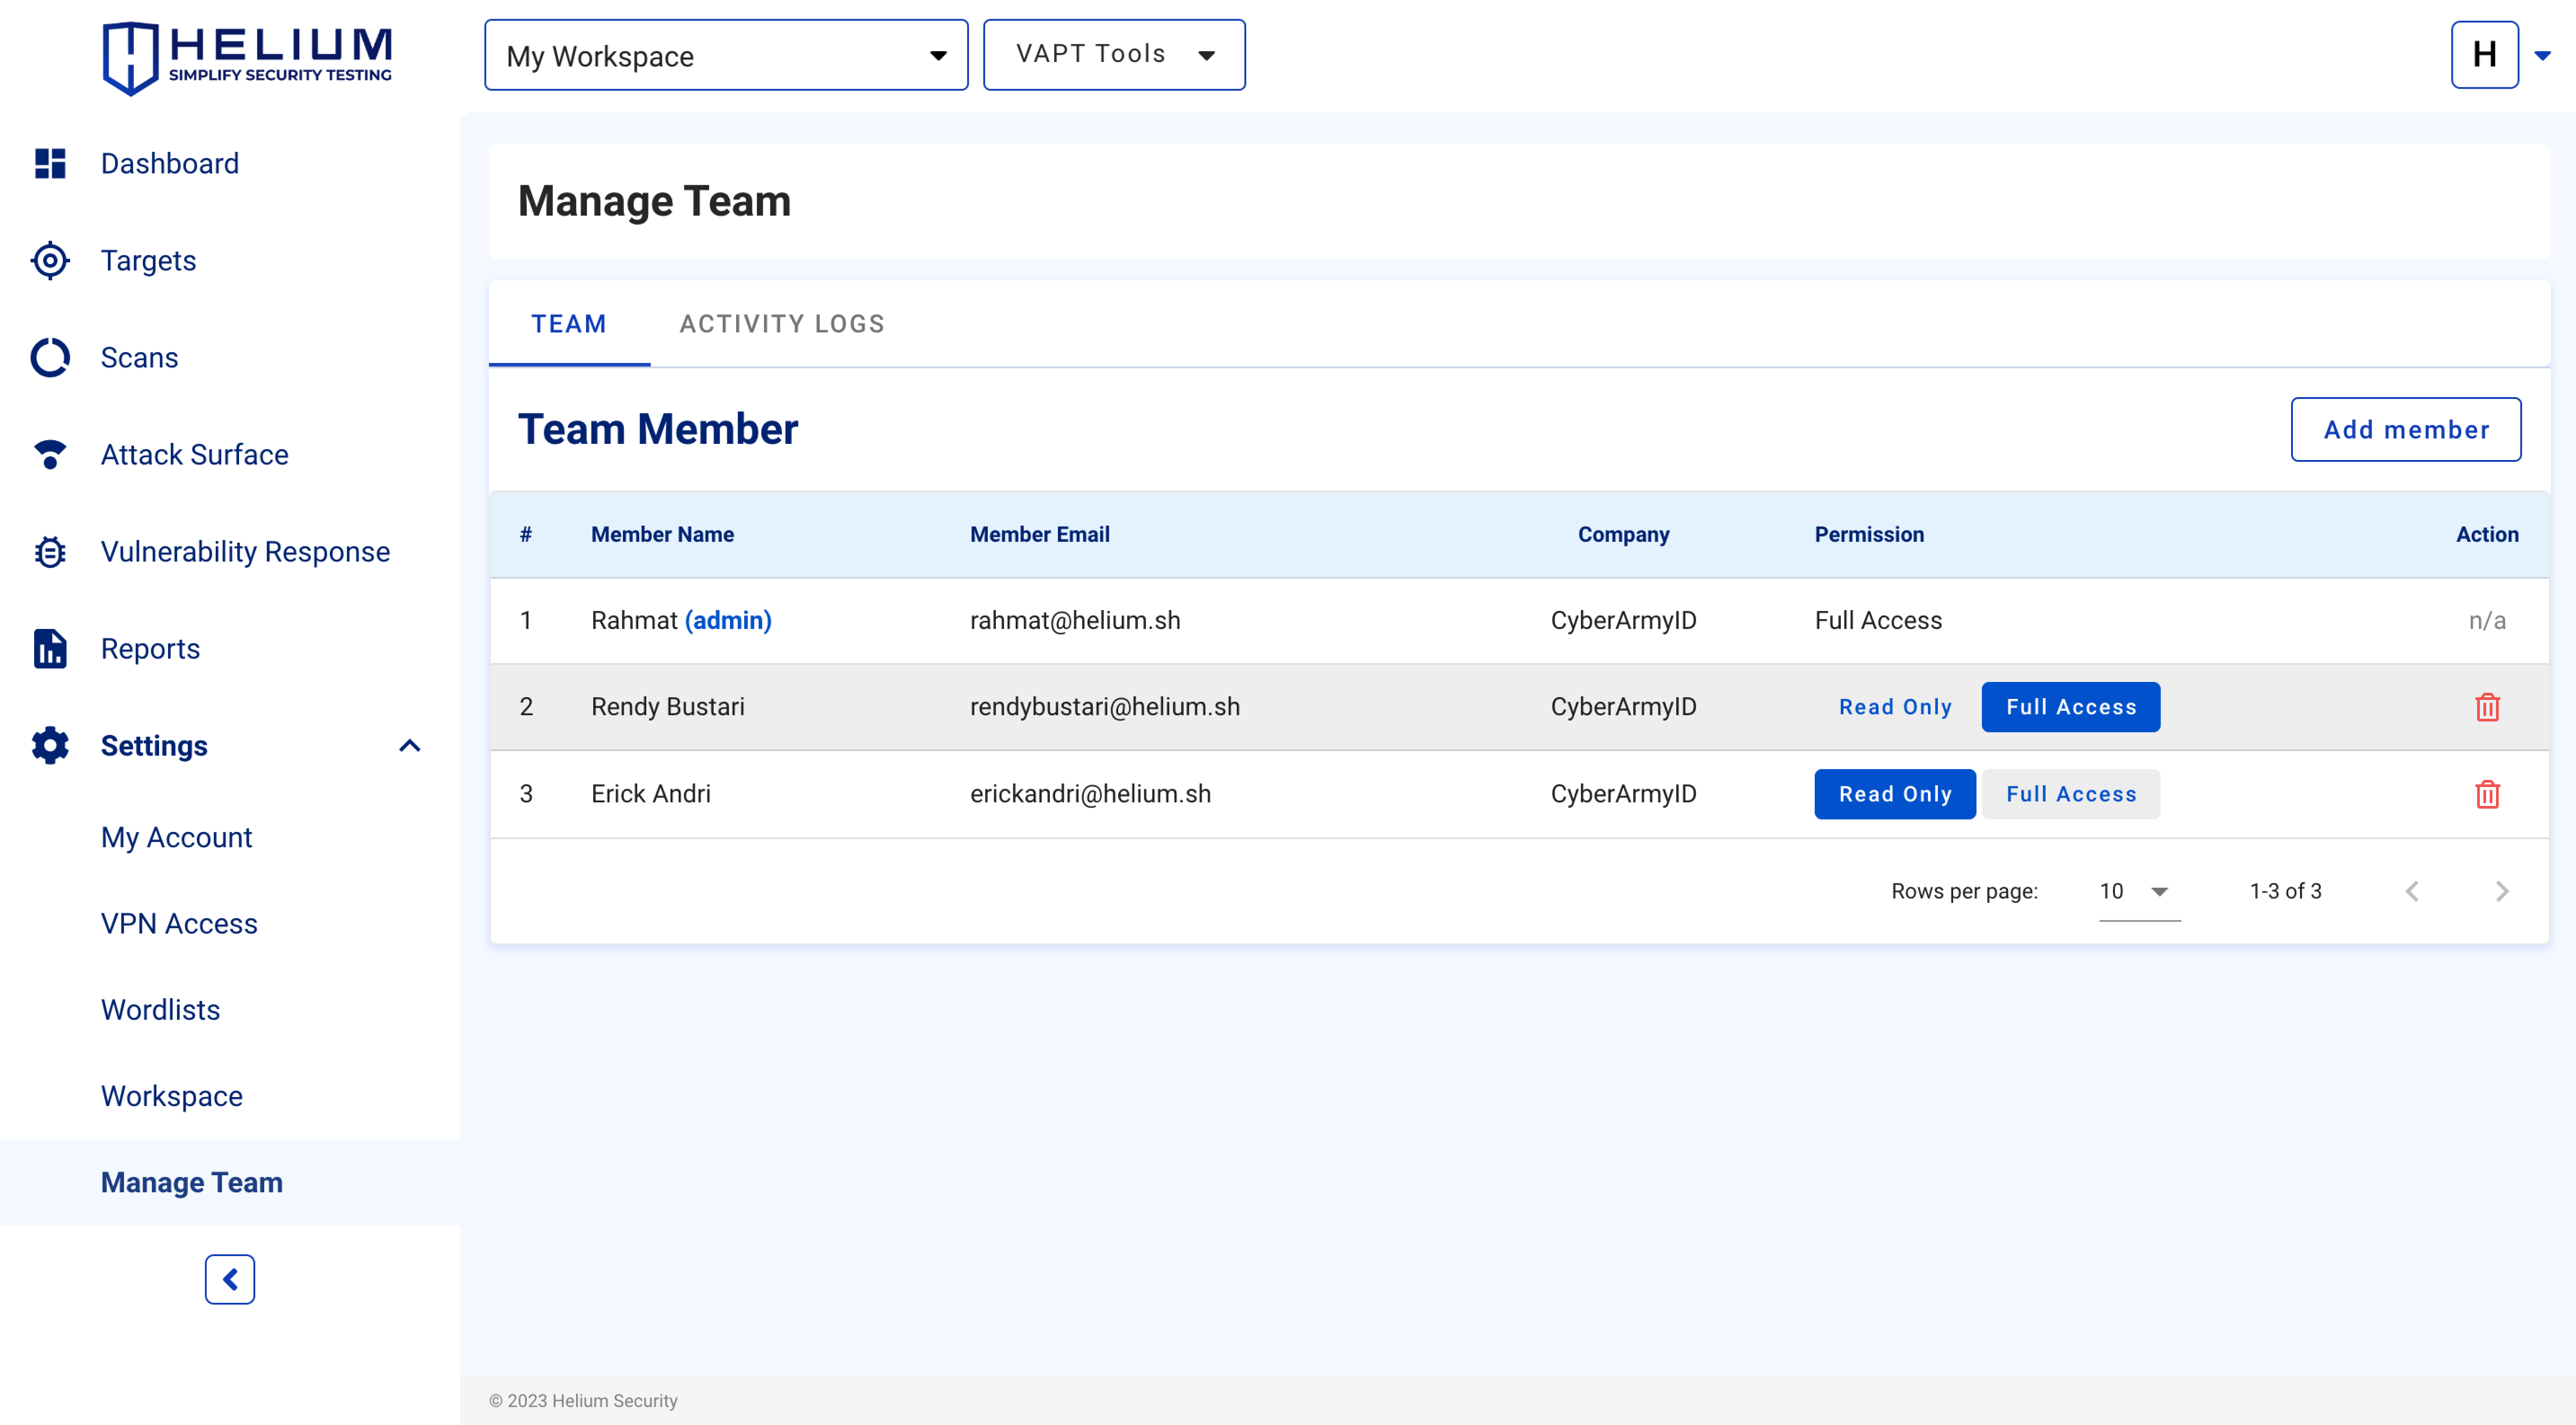Click the Vulnerability Response bug icon
Image resolution: width=2576 pixels, height=1425 pixels.
pyautogui.click(x=50, y=552)
